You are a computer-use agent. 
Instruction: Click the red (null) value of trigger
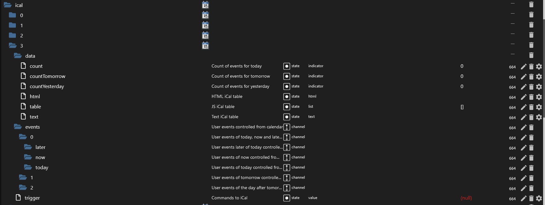coord(466,198)
